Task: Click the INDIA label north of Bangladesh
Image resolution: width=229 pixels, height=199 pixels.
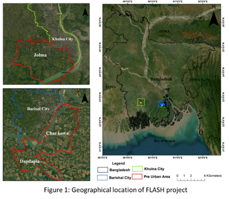Action: click(x=164, y=31)
